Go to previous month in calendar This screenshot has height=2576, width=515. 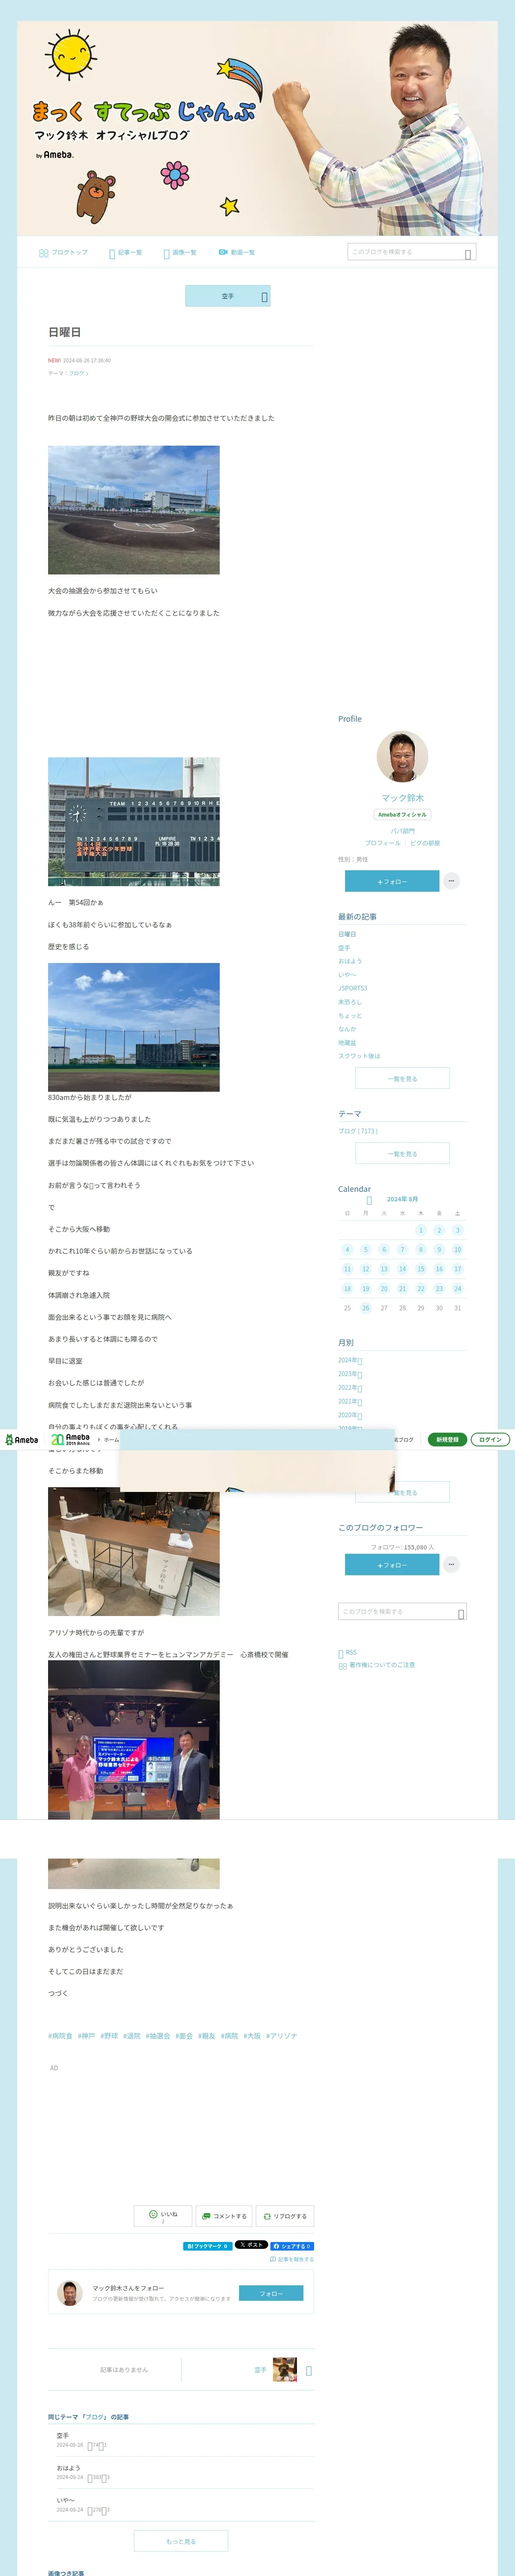pyautogui.click(x=369, y=1200)
